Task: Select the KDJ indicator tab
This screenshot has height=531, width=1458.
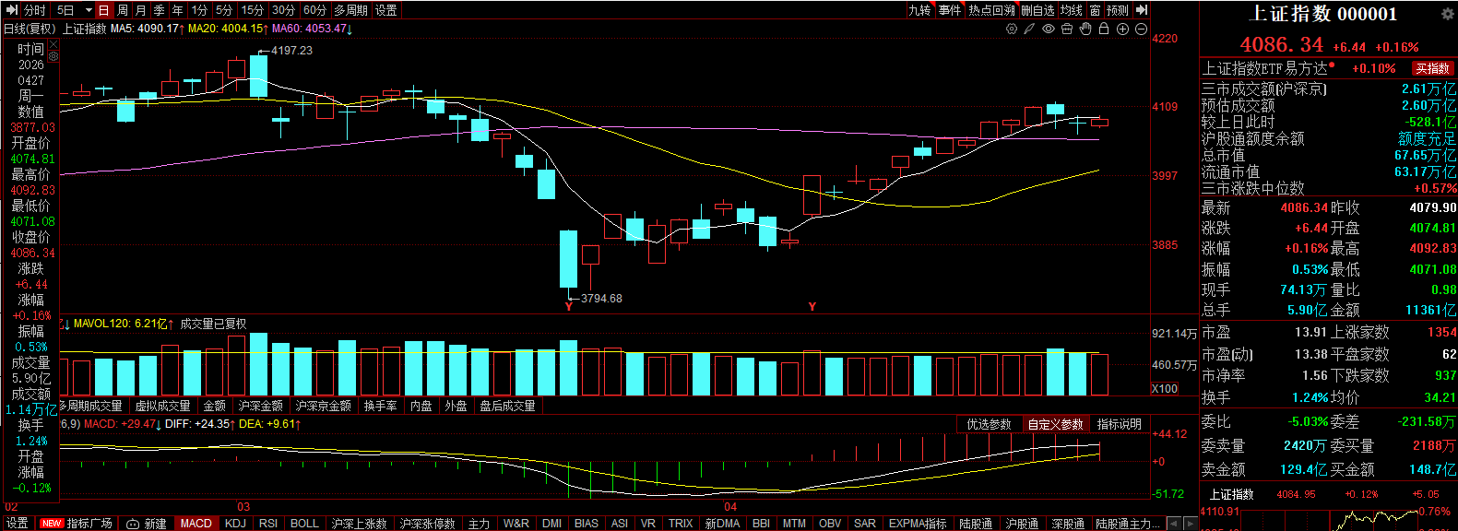Action: click(x=235, y=523)
